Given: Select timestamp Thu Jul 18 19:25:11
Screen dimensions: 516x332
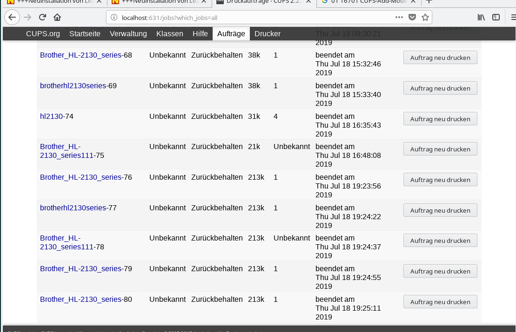Looking at the screenshot, I should (348, 308).
